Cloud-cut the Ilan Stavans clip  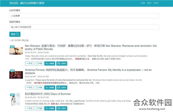click(62, 64)
